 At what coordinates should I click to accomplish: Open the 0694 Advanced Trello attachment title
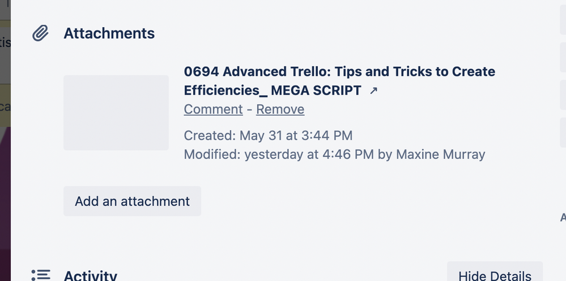[339, 81]
